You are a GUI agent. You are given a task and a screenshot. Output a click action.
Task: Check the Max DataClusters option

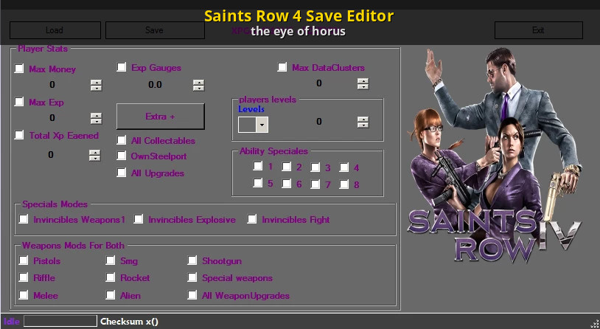click(282, 67)
